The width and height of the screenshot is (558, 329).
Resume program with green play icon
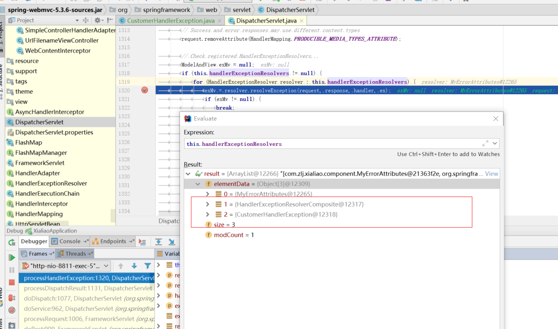[x=12, y=257]
